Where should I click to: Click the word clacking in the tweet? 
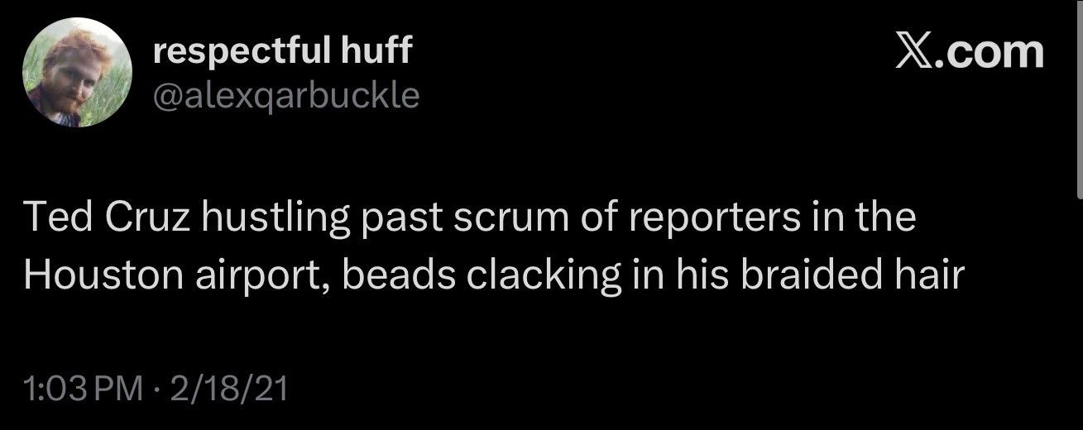point(543,276)
